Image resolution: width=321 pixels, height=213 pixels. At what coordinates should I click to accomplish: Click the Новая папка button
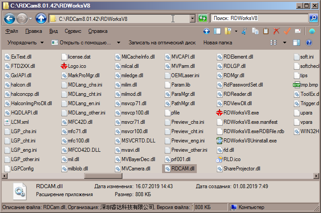[x=217, y=43]
